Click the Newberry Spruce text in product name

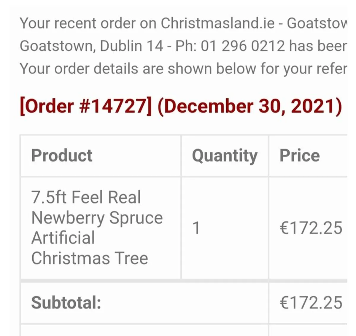(x=97, y=218)
